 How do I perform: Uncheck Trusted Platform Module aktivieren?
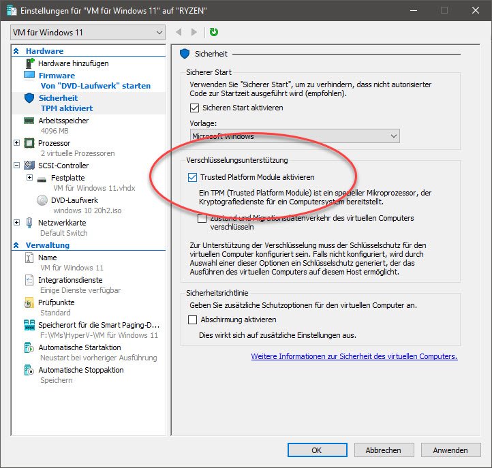(192, 178)
